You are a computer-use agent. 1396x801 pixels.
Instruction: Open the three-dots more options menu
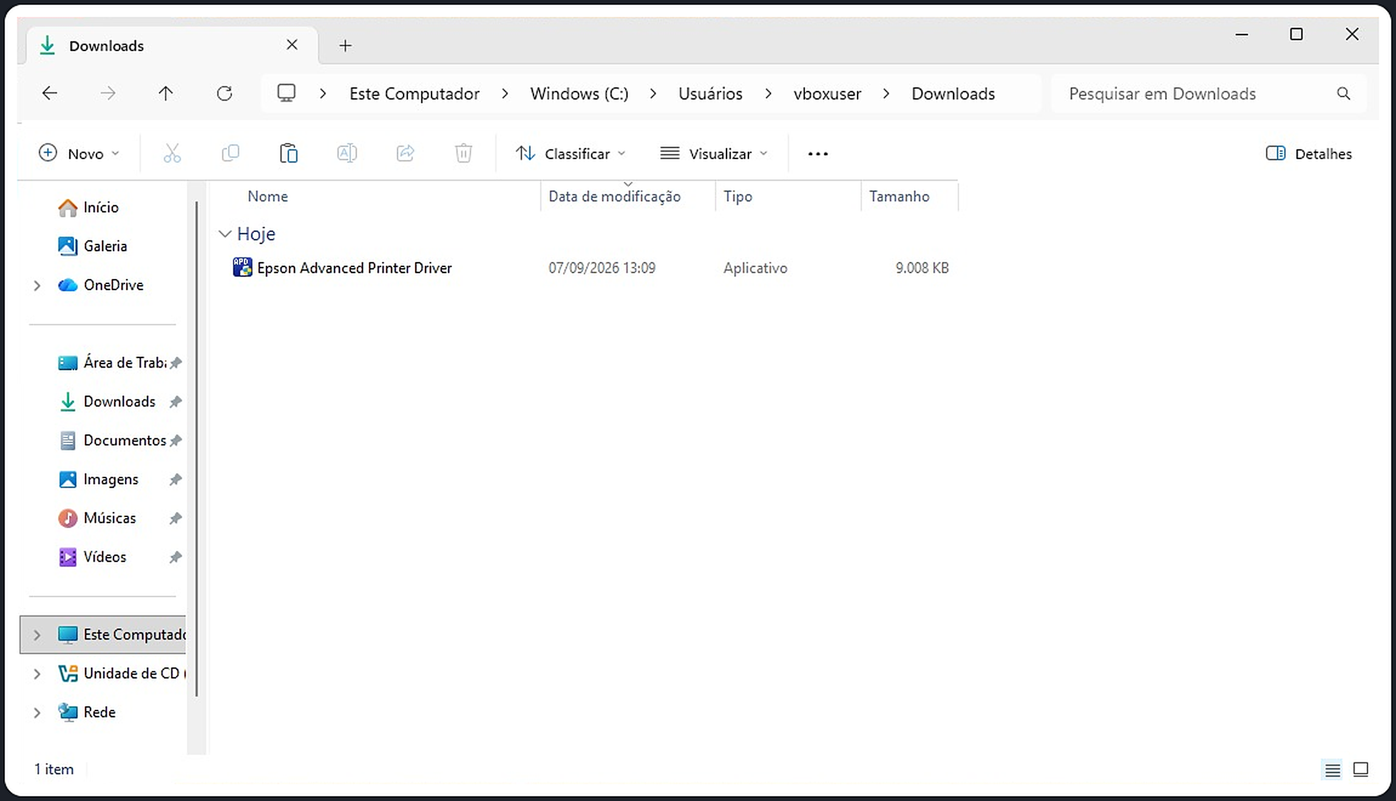(818, 154)
